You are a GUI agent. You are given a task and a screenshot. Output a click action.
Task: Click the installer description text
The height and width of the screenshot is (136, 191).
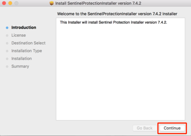coord(113,22)
